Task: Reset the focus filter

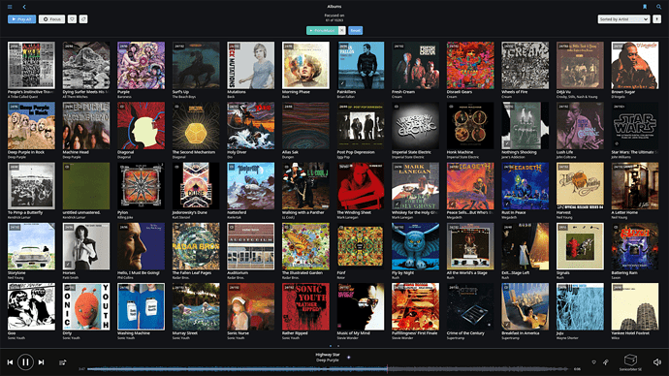Action: click(356, 30)
